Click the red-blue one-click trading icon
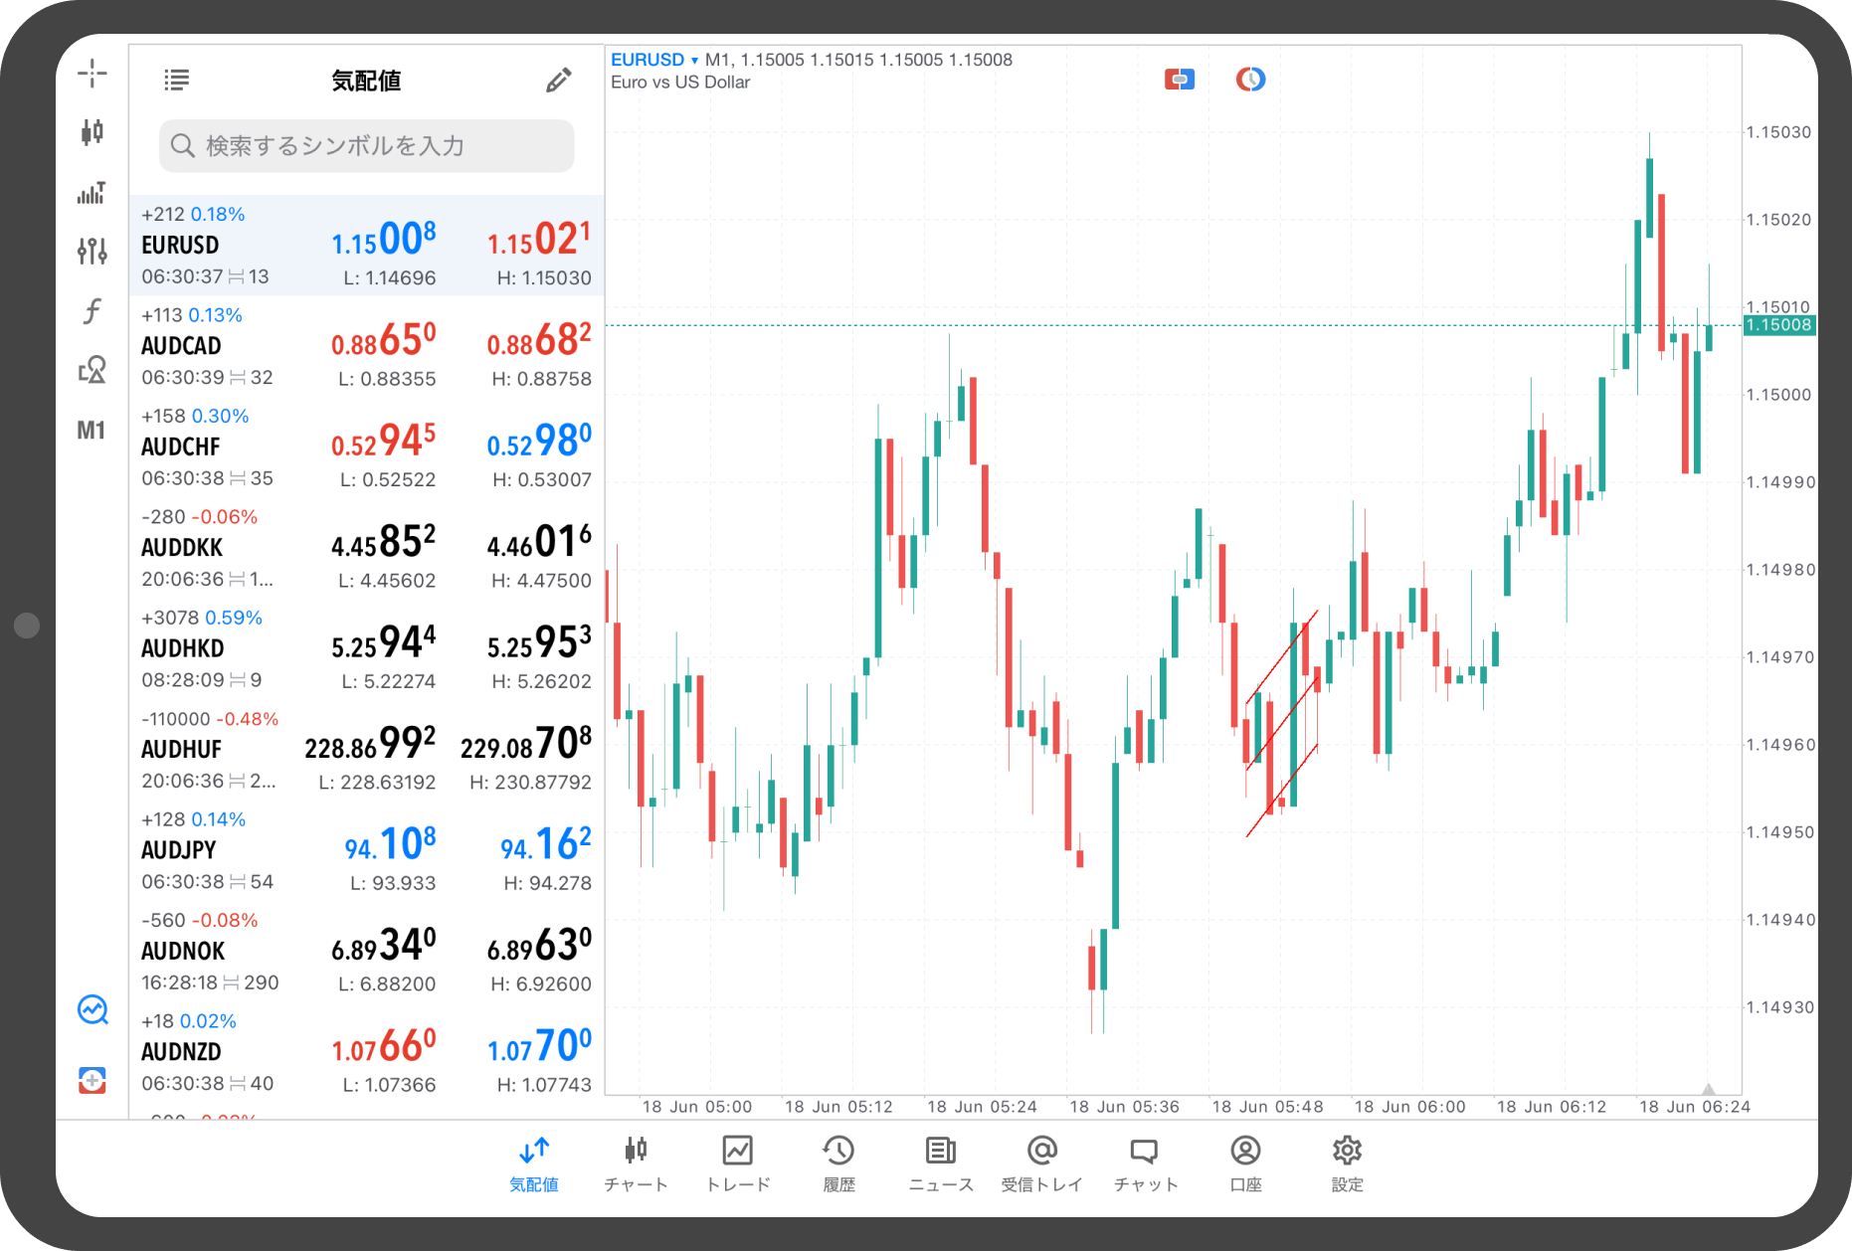This screenshot has width=1852, height=1251. [1180, 79]
